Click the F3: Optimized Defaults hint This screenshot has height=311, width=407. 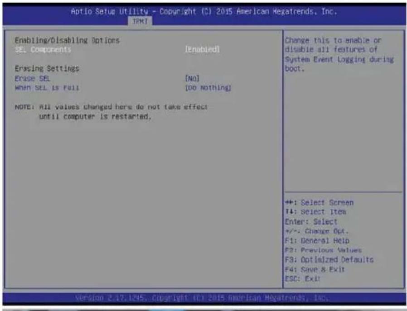(x=329, y=260)
